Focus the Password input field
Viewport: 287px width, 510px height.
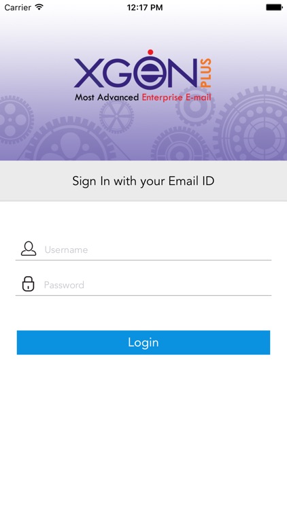(143, 285)
